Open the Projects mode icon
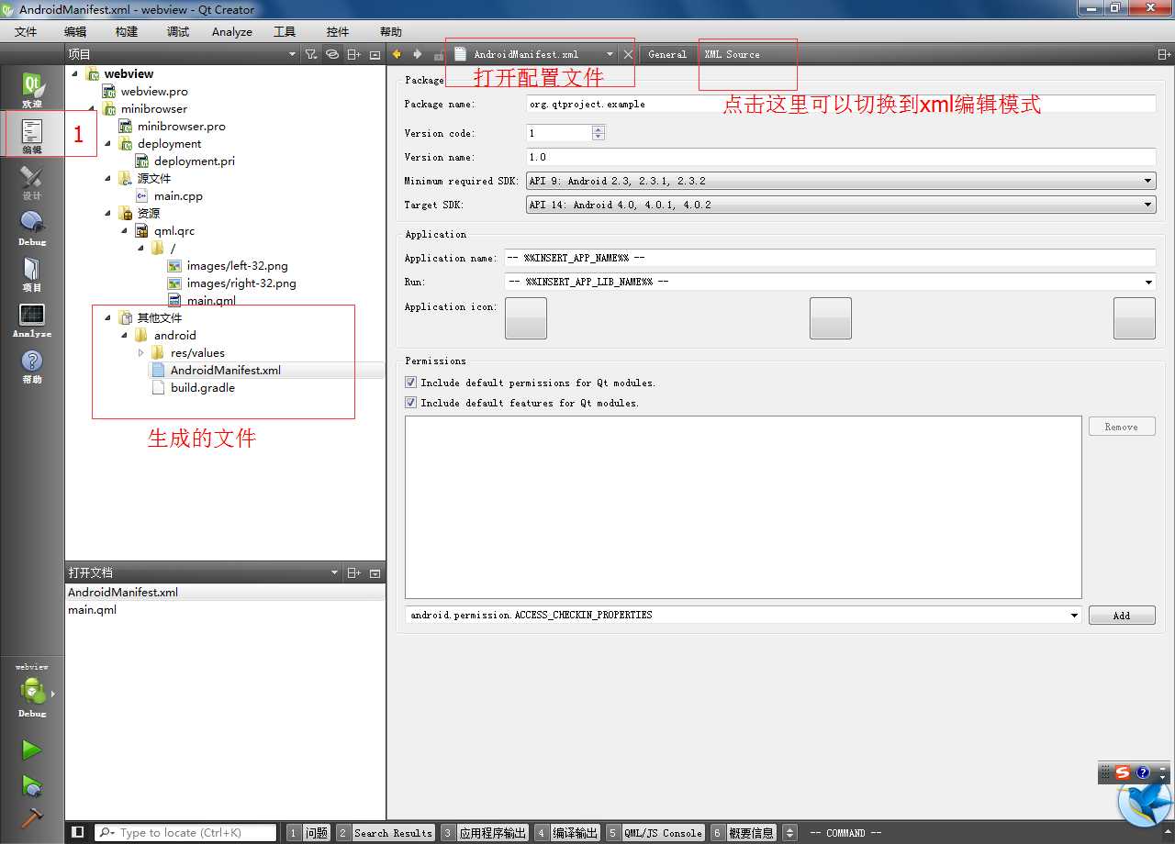The height and width of the screenshot is (844, 1175). (x=32, y=274)
